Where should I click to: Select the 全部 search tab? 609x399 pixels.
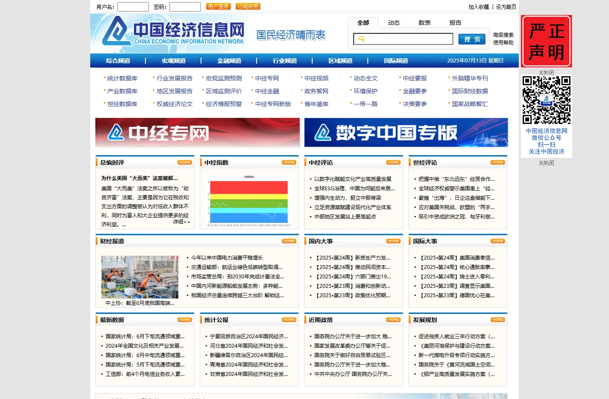point(363,23)
